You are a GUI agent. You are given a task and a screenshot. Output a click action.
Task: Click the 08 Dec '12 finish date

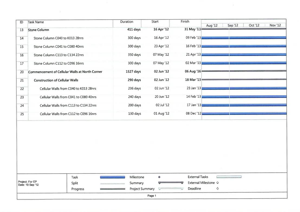click(x=193, y=113)
